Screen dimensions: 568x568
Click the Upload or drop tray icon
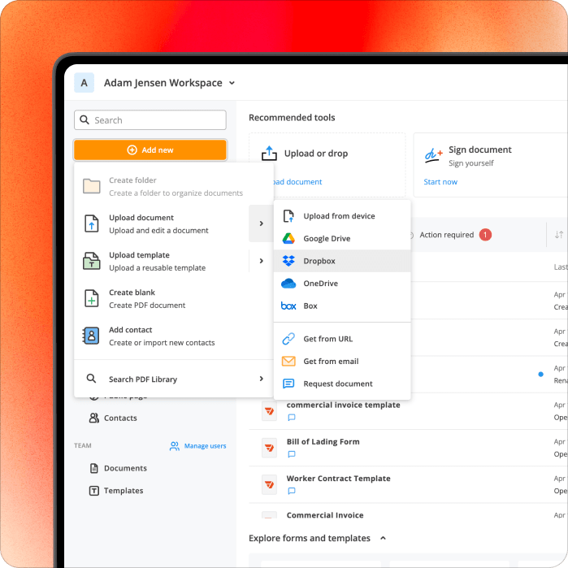pos(269,154)
